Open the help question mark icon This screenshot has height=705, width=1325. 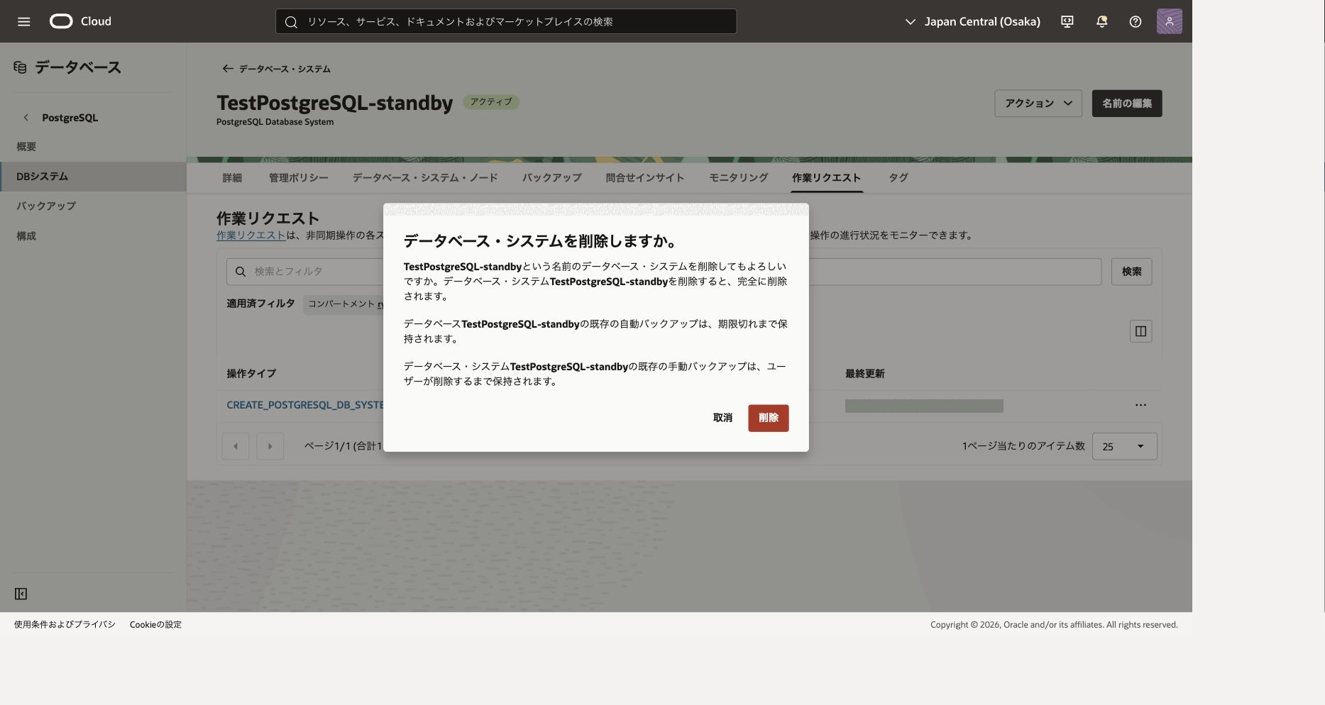coord(1136,21)
